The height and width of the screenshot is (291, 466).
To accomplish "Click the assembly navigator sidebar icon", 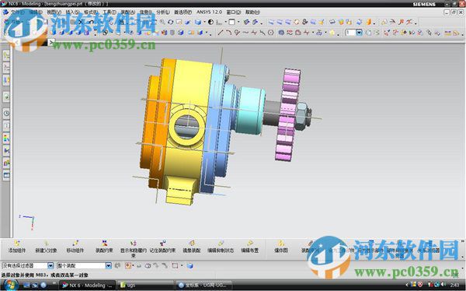I will click(6, 54).
